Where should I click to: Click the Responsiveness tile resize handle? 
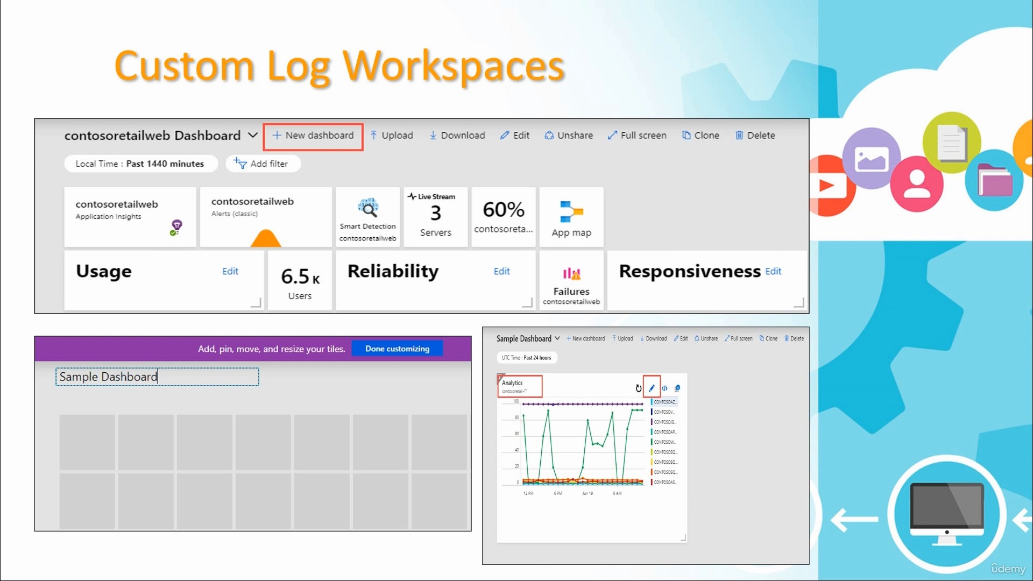tap(799, 303)
